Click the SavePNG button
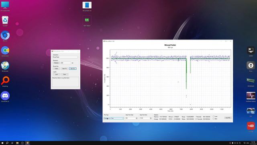This screenshot has width=257, height=145. click(228, 118)
